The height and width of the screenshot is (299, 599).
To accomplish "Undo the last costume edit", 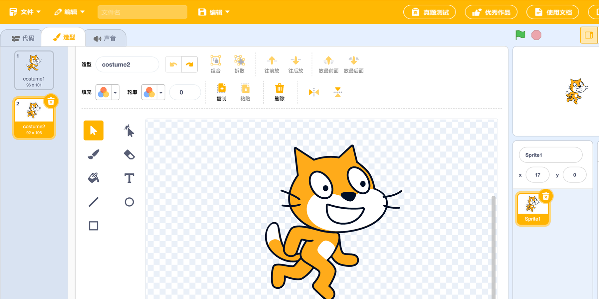I will [x=173, y=64].
